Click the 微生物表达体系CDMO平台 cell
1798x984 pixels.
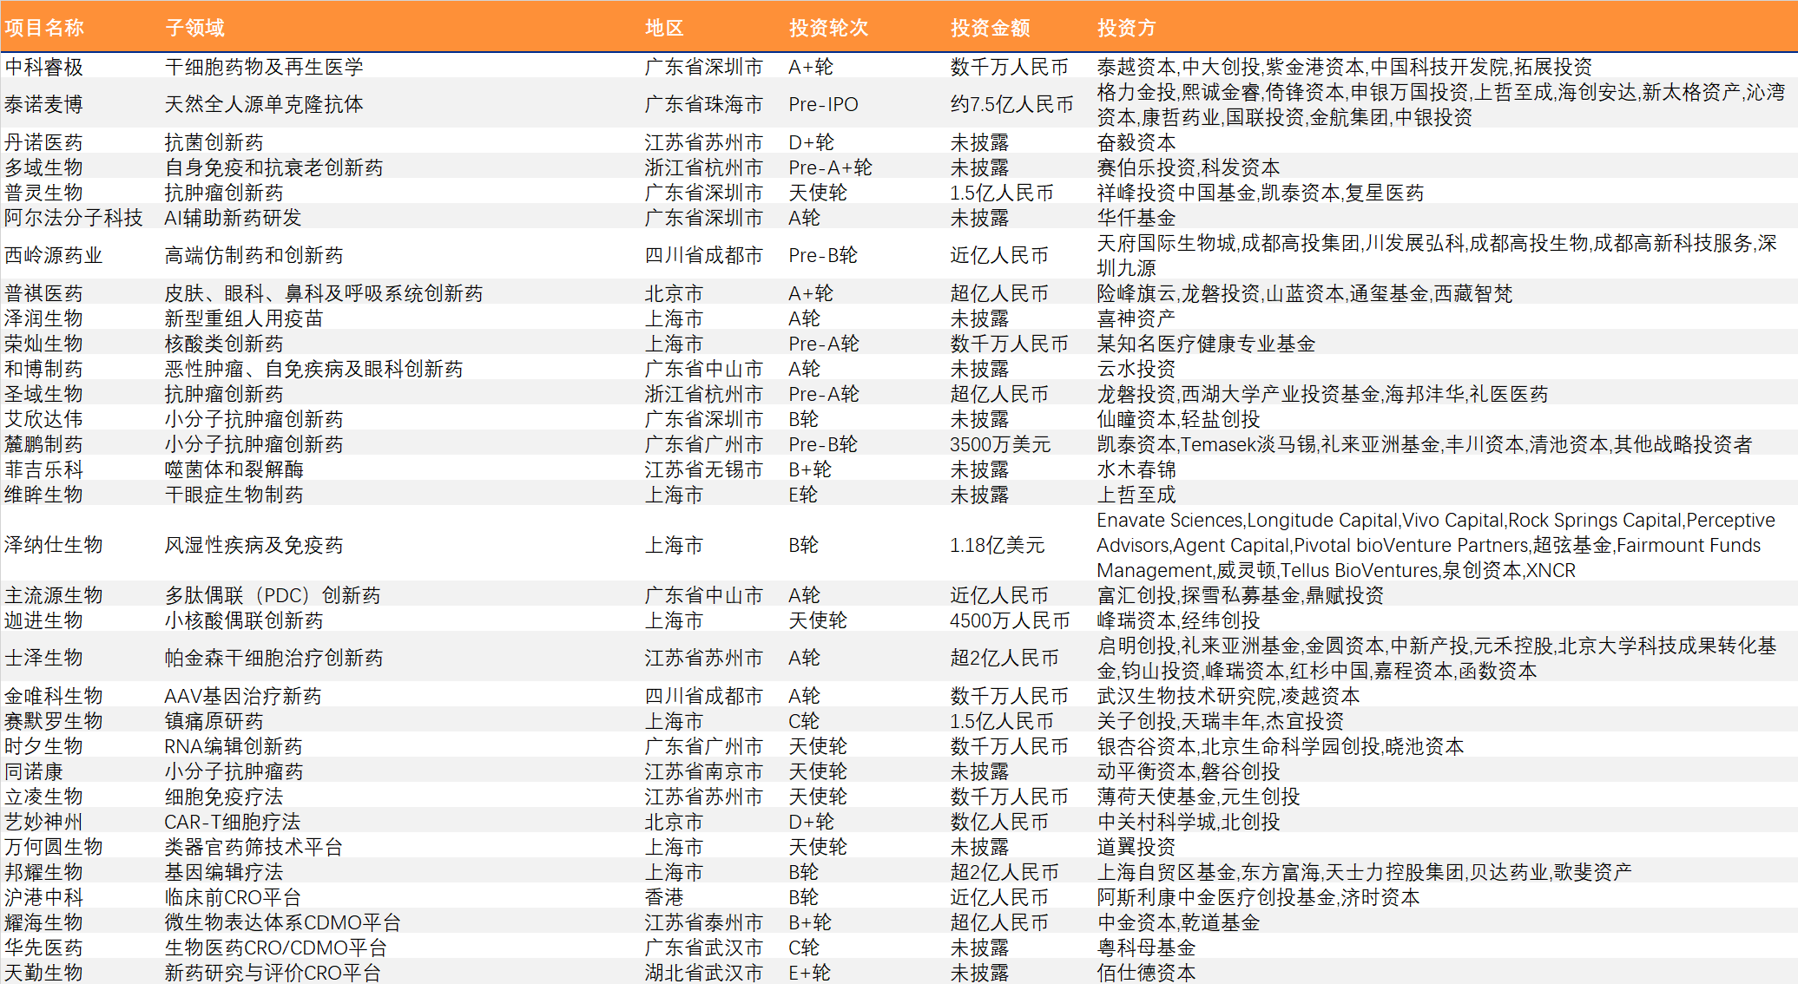[x=283, y=922]
